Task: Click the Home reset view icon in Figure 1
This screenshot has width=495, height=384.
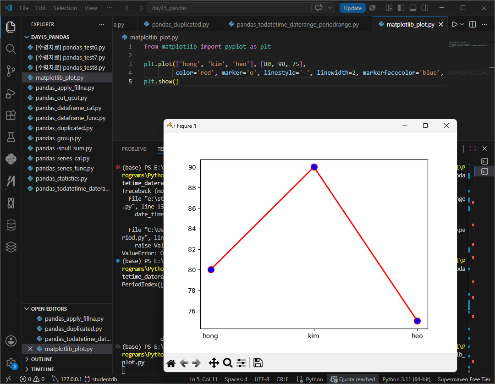Action: 171,363
